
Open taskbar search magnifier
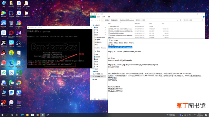coord(7,115)
